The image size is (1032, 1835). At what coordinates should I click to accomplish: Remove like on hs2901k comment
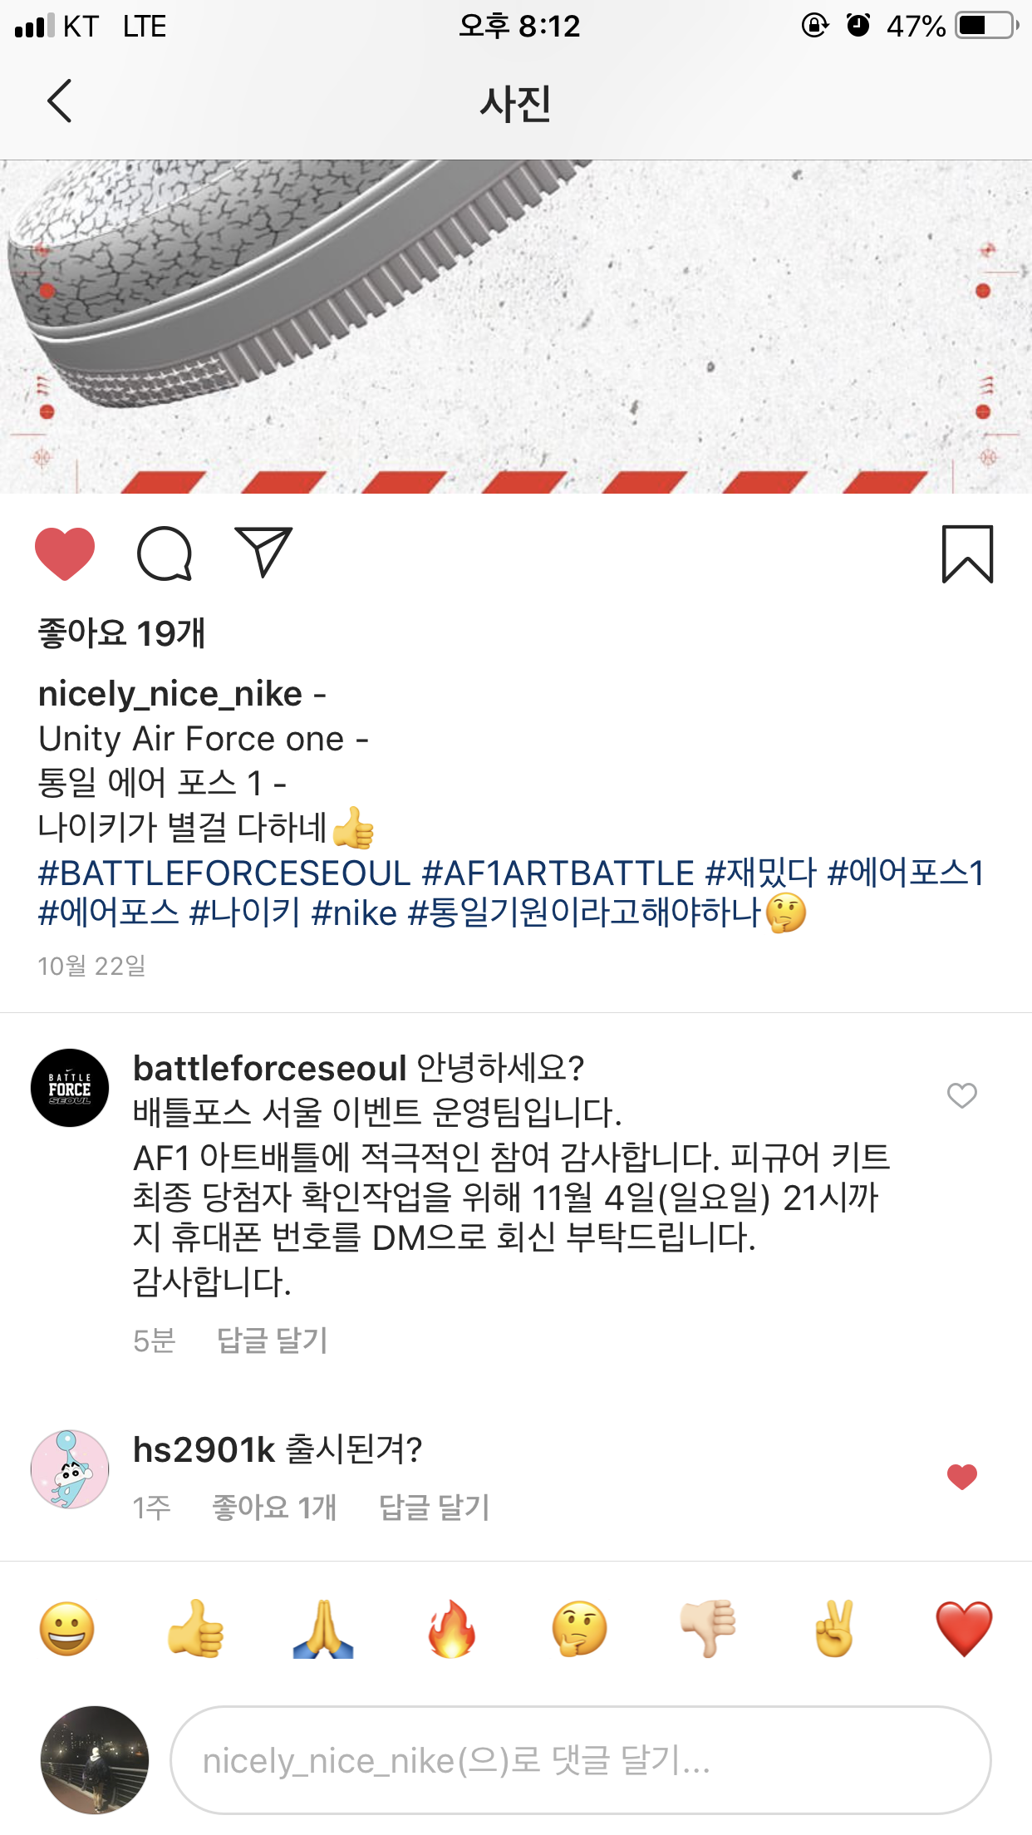coord(962,1477)
